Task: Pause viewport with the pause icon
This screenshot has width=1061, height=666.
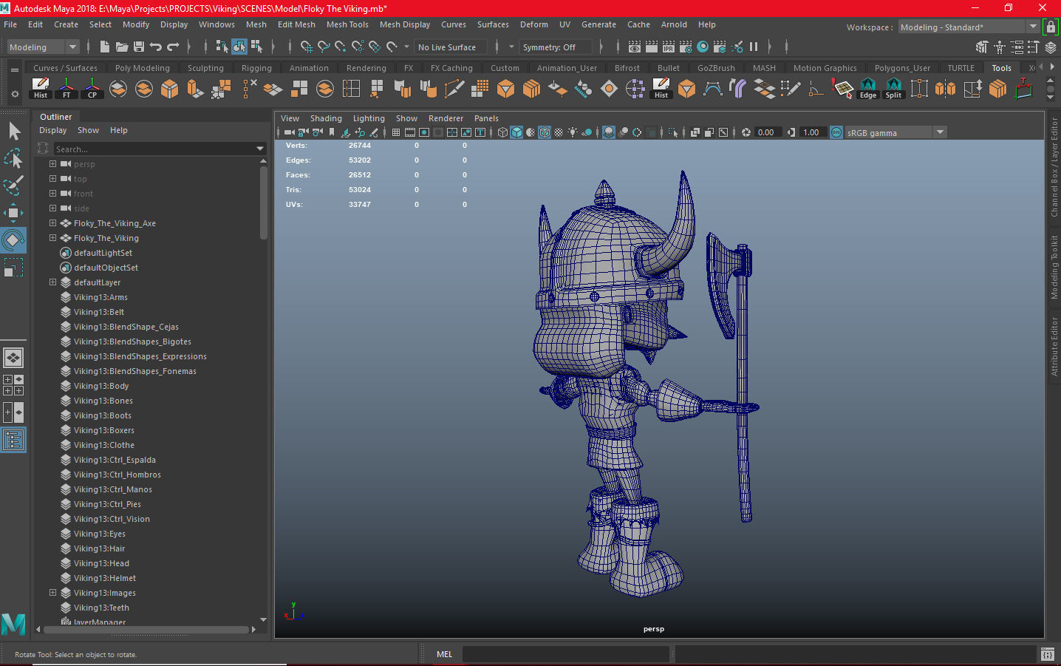Action: click(754, 47)
